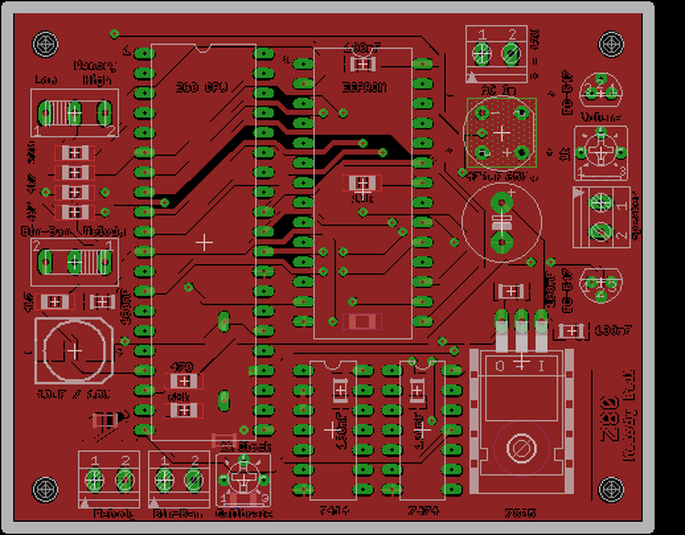Screen dimensions: 685x535
Task: Select the diode left of the 68k resistor
Action: (x=110, y=419)
